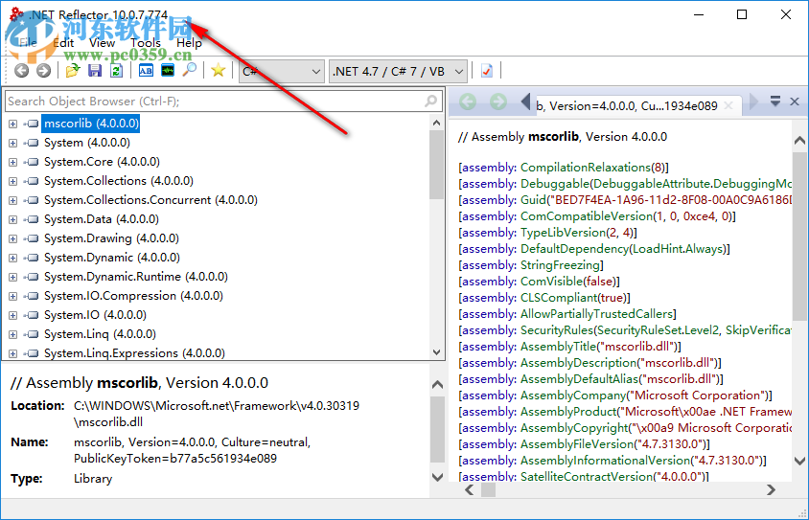Image resolution: width=809 pixels, height=520 pixels.
Task: Select System.Data (4.0.0.0) in the tree
Action: pyautogui.click(x=102, y=219)
